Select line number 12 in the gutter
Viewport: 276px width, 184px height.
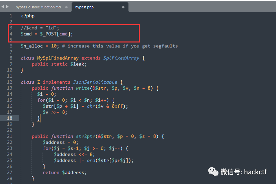tap(10, 82)
